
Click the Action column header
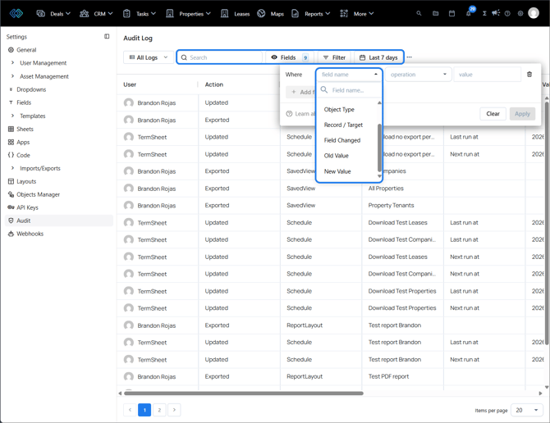214,84
